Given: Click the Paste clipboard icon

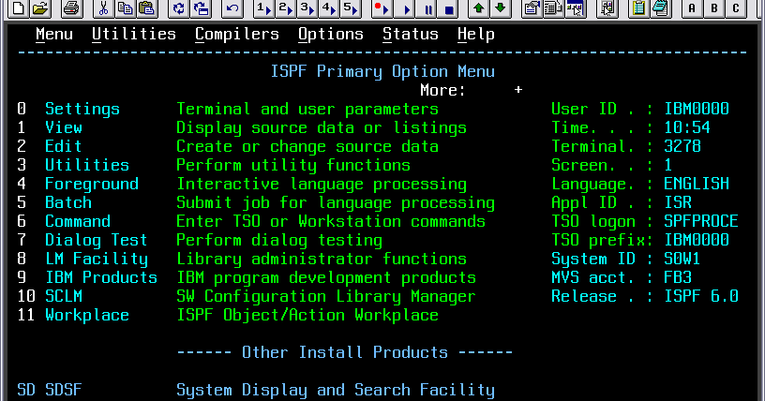Looking at the screenshot, I should tap(147, 7).
